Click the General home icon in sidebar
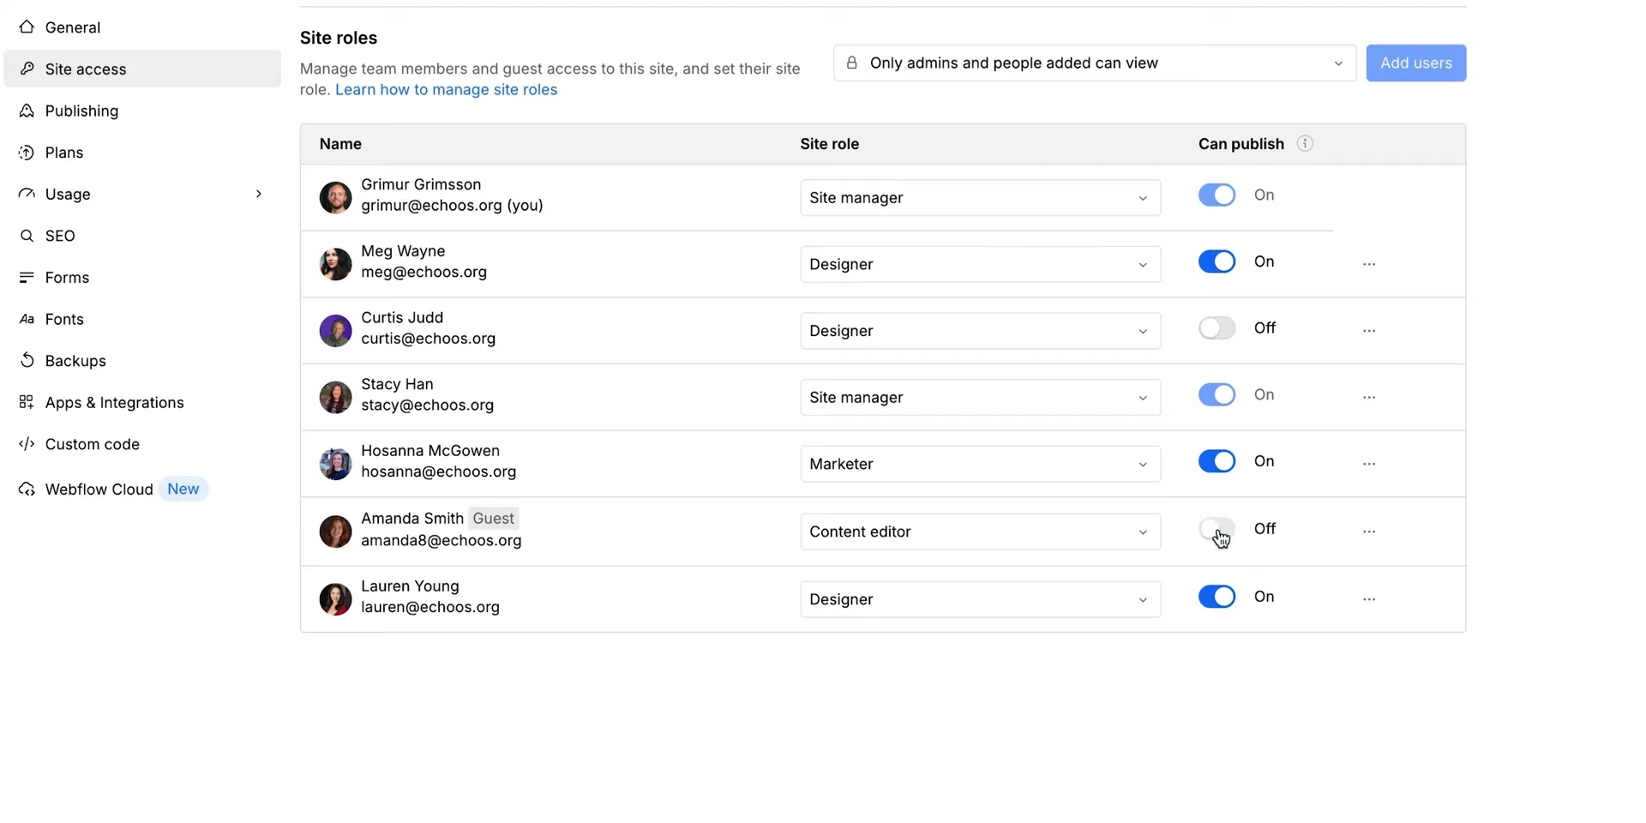The width and height of the screenshot is (1646, 823). [27, 27]
